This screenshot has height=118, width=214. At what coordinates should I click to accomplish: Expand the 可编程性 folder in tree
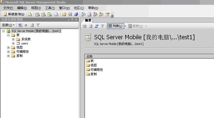(x=8, y=52)
